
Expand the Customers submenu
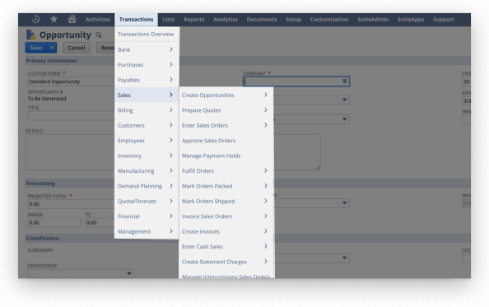[x=147, y=125]
